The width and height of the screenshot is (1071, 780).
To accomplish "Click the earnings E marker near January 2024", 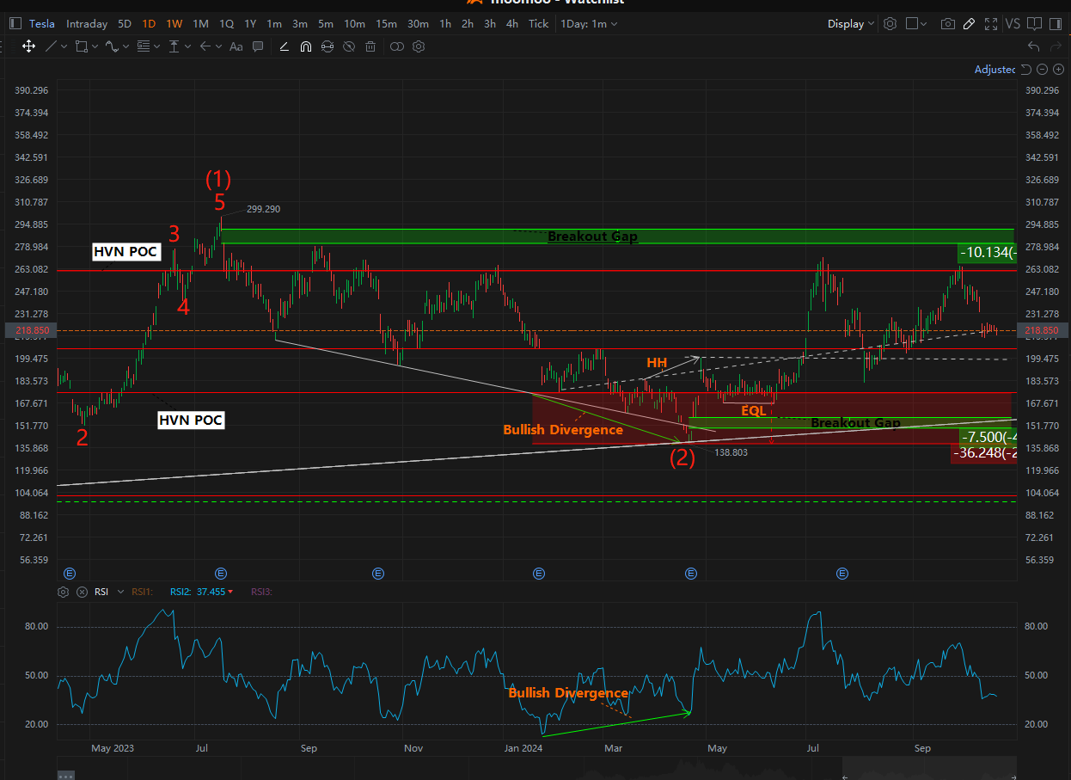I will tap(539, 573).
